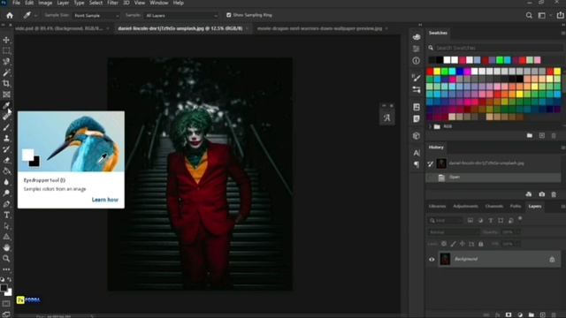Select the Paint Bucket tool

pyautogui.click(x=6, y=170)
